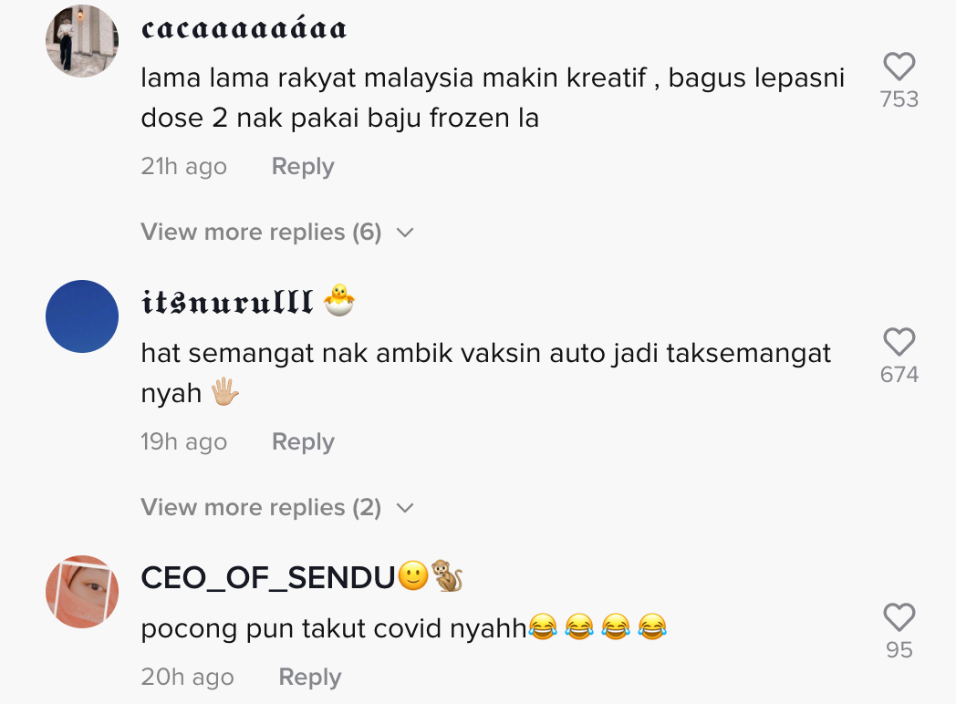
Task: Click the 753 like count
Action: (899, 99)
